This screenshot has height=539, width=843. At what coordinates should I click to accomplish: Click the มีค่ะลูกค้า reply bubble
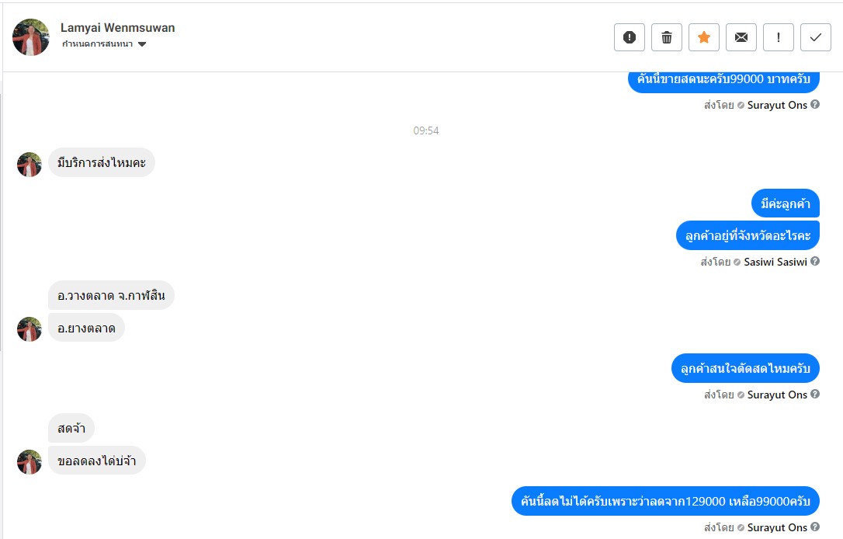tap(785, 203)
